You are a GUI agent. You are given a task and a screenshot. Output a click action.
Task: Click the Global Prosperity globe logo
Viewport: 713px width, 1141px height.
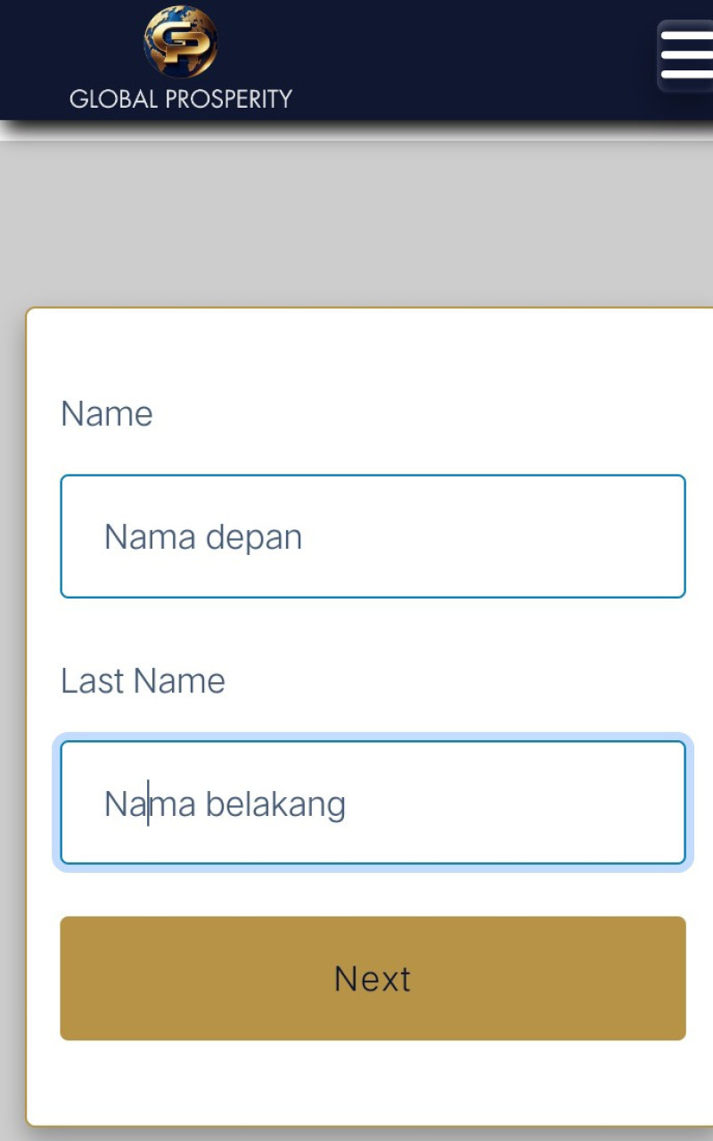(x=181, y=42)
